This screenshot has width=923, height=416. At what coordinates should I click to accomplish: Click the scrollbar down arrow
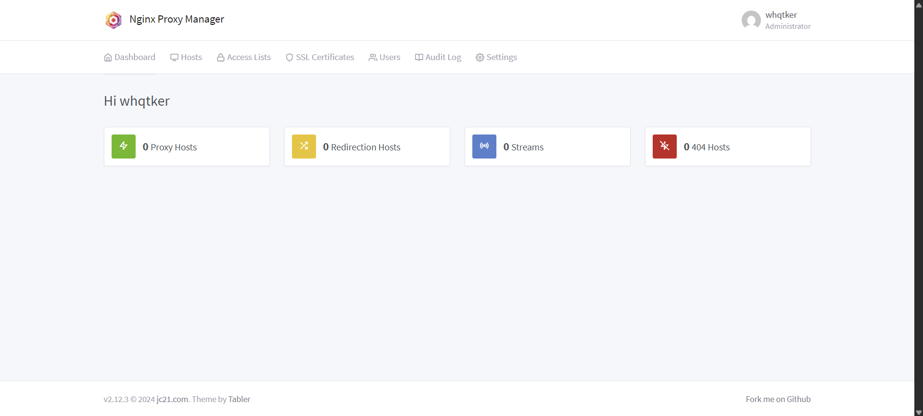coord(919,412)
